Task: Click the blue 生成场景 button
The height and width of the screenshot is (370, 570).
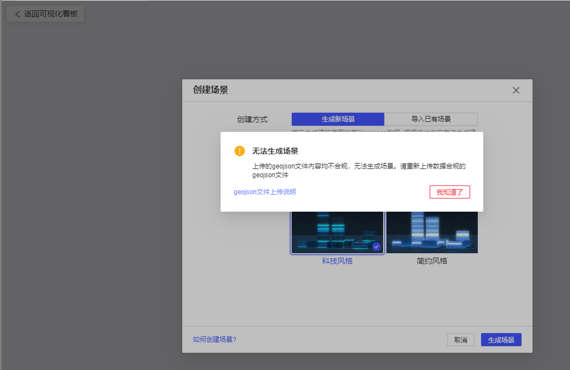Action: pyautogui.click(x=501, y=340)
